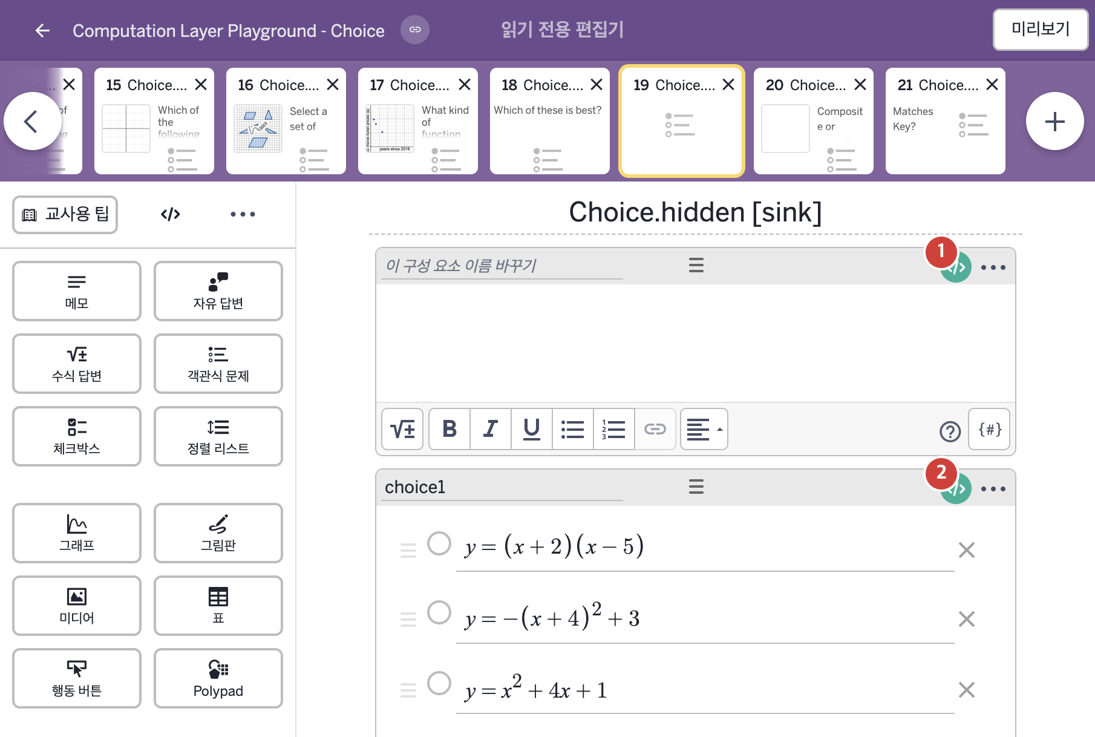1095x737 pixels.
Task: Open left panel more options menu
Action: 243,214
